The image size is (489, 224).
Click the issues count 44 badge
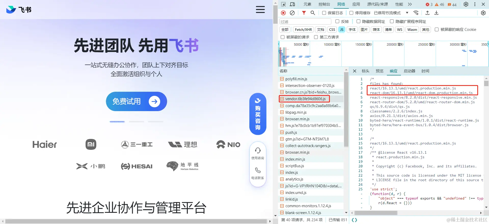tap(452, 5)
